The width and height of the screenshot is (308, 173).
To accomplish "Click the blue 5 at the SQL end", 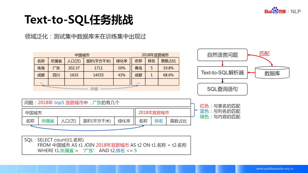I will coord(135,151).
